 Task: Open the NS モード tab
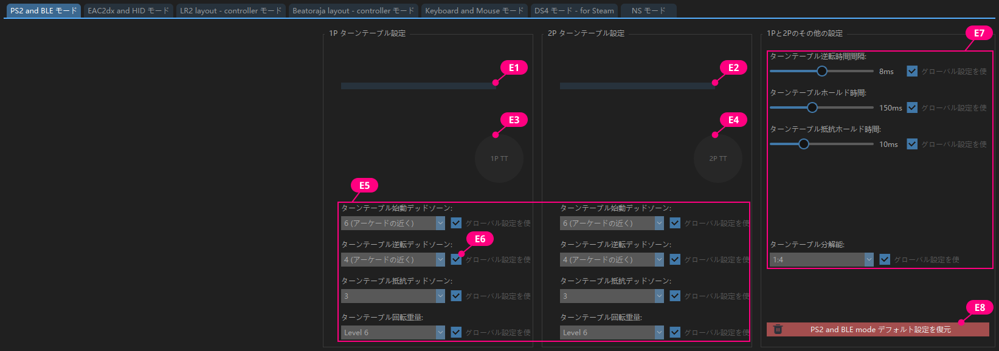(x=648, y=10)
